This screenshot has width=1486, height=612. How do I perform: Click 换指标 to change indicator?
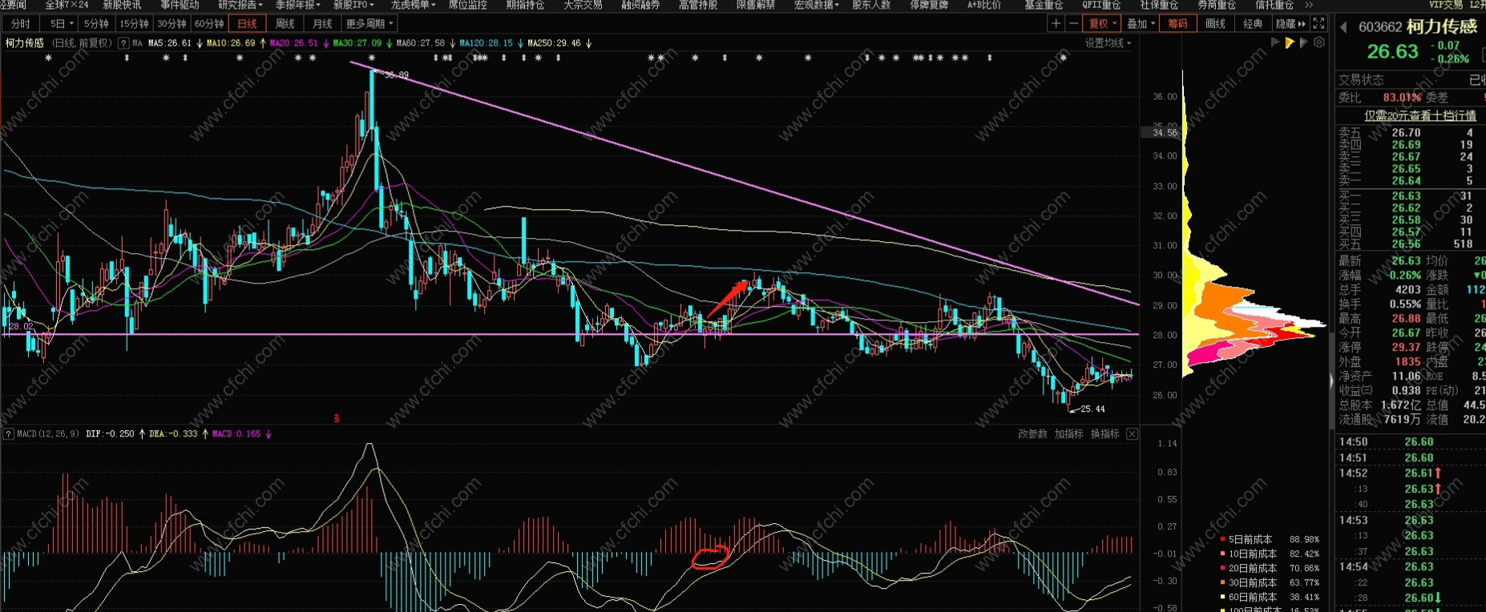1104,434
